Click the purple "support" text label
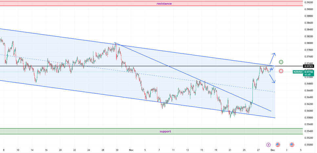This screenshot has height=153, width=317. [165, 131]
